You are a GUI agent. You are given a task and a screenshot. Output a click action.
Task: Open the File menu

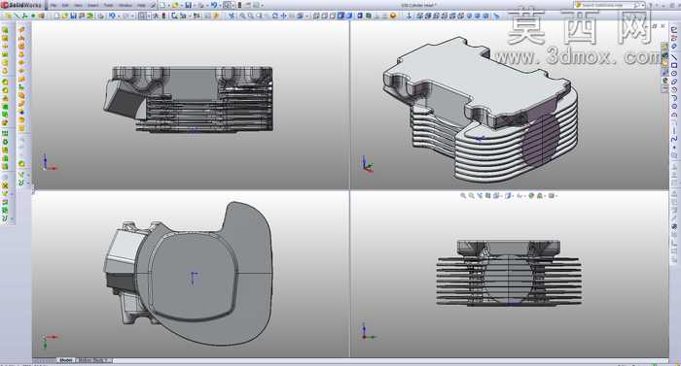pyautogui.click(x=53, y=5)
